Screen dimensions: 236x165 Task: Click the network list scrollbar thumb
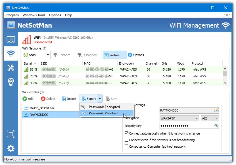pyautogui.click(x=225, y=73)
